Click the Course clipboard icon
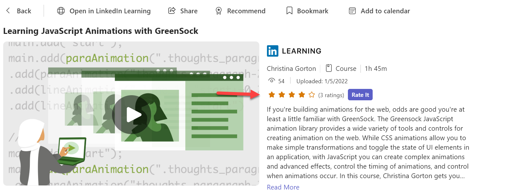 point(329,68)
